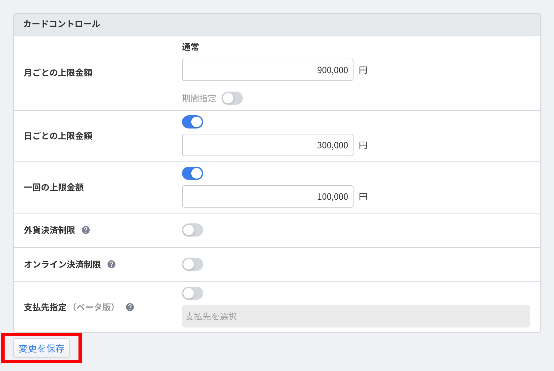554x371 pixels.
Task: Enable the 期間指定 toggle
Action: tap(232, 98)
